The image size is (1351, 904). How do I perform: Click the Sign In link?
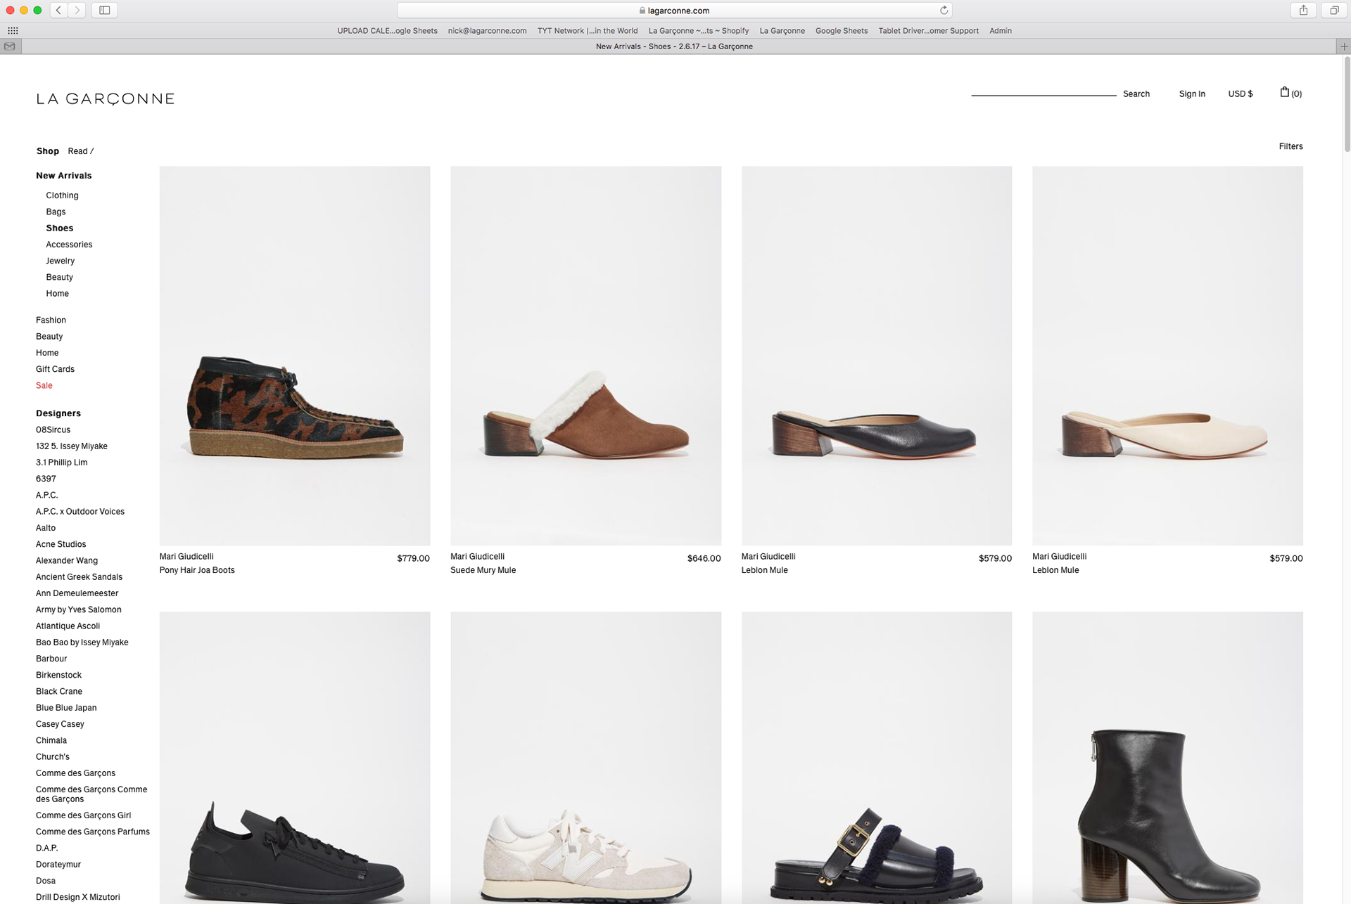[1191, 93]
